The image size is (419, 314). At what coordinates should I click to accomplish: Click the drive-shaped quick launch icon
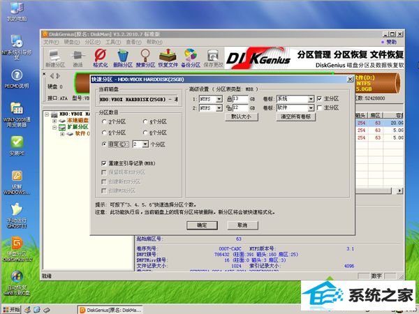[x=47, y=310]
